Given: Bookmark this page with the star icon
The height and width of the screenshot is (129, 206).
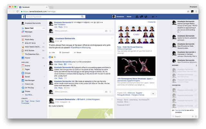Looking at the screenshot, I should point(187,11).
